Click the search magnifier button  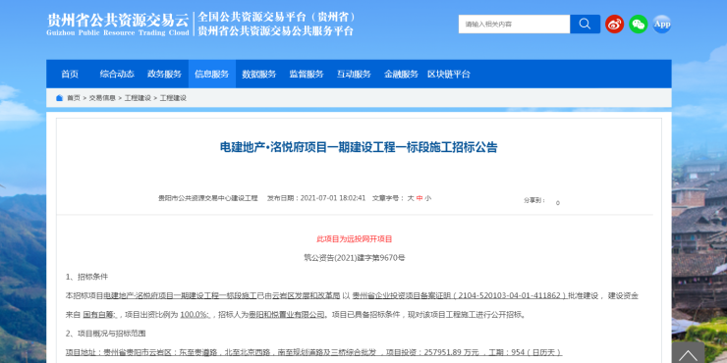(x=585, y=25)
